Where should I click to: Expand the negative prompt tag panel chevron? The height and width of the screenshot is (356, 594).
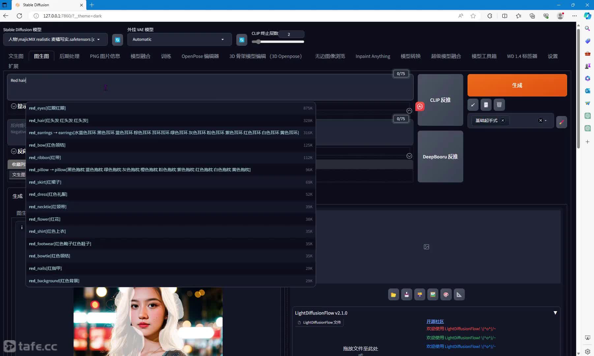pos(409,156)
